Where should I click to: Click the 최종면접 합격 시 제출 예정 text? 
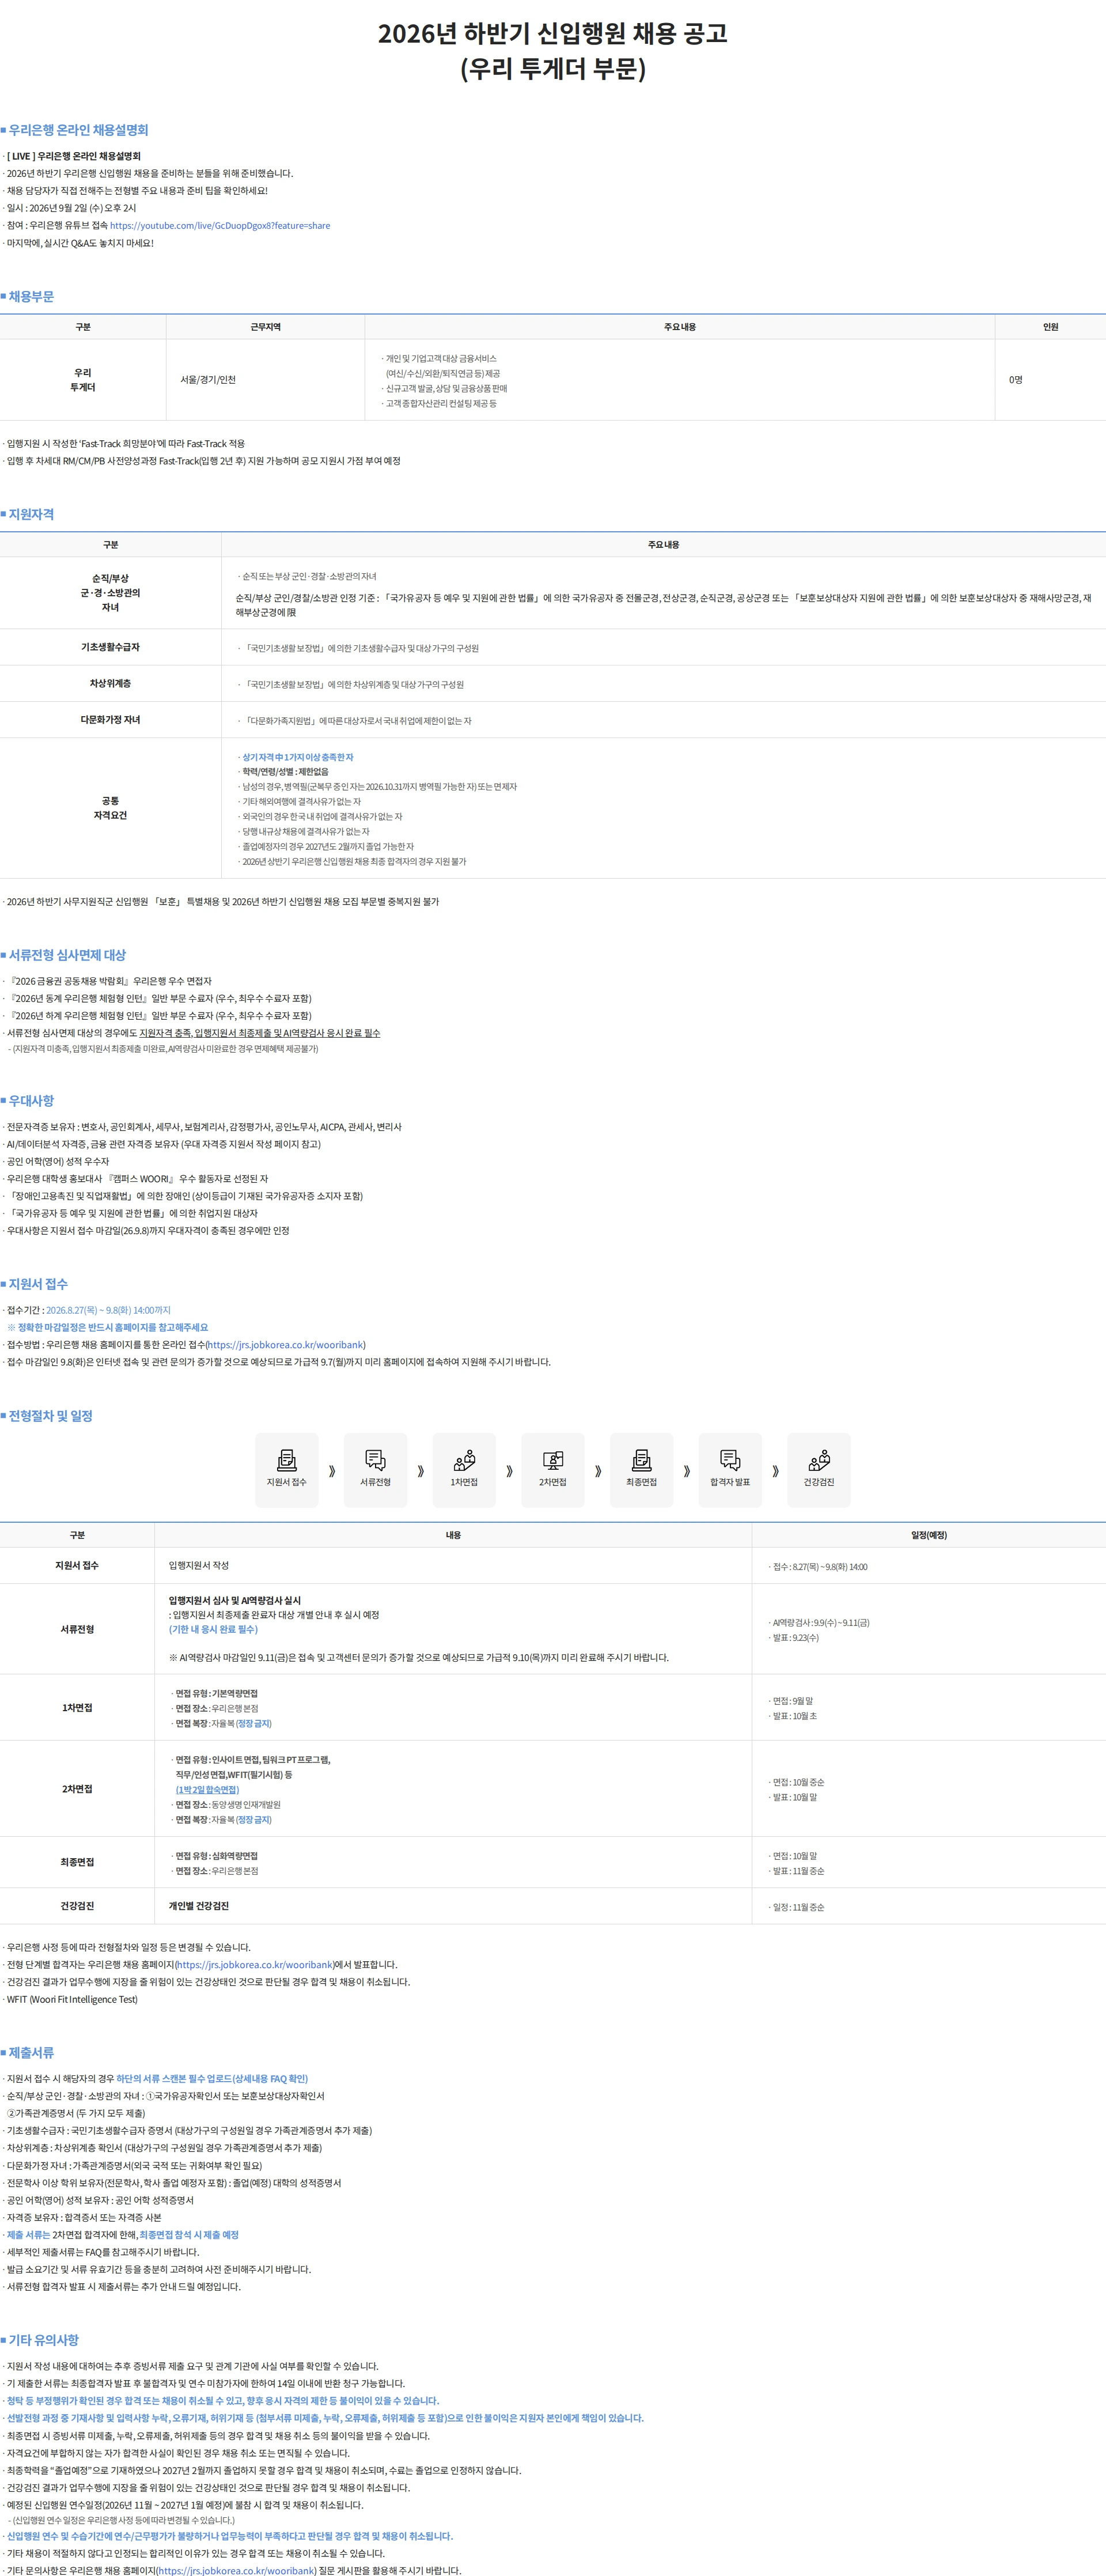[x=189, y=2235]
